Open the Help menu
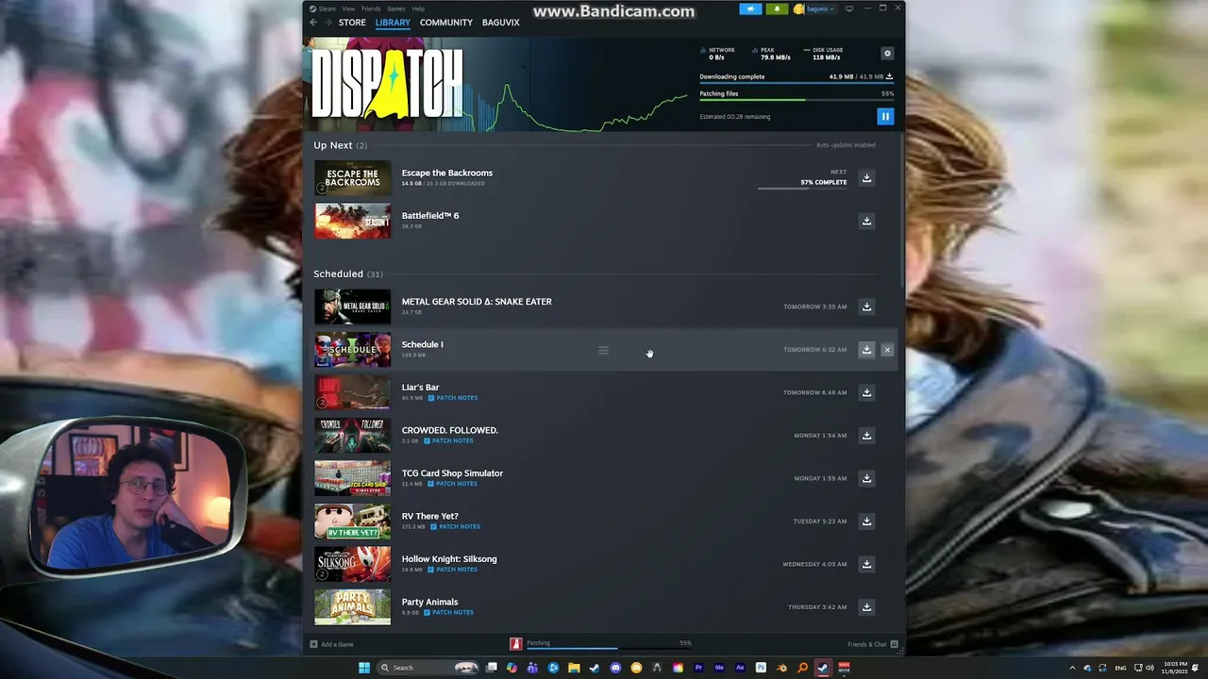This screenshot has width=1208, height=679. (418, 8)
